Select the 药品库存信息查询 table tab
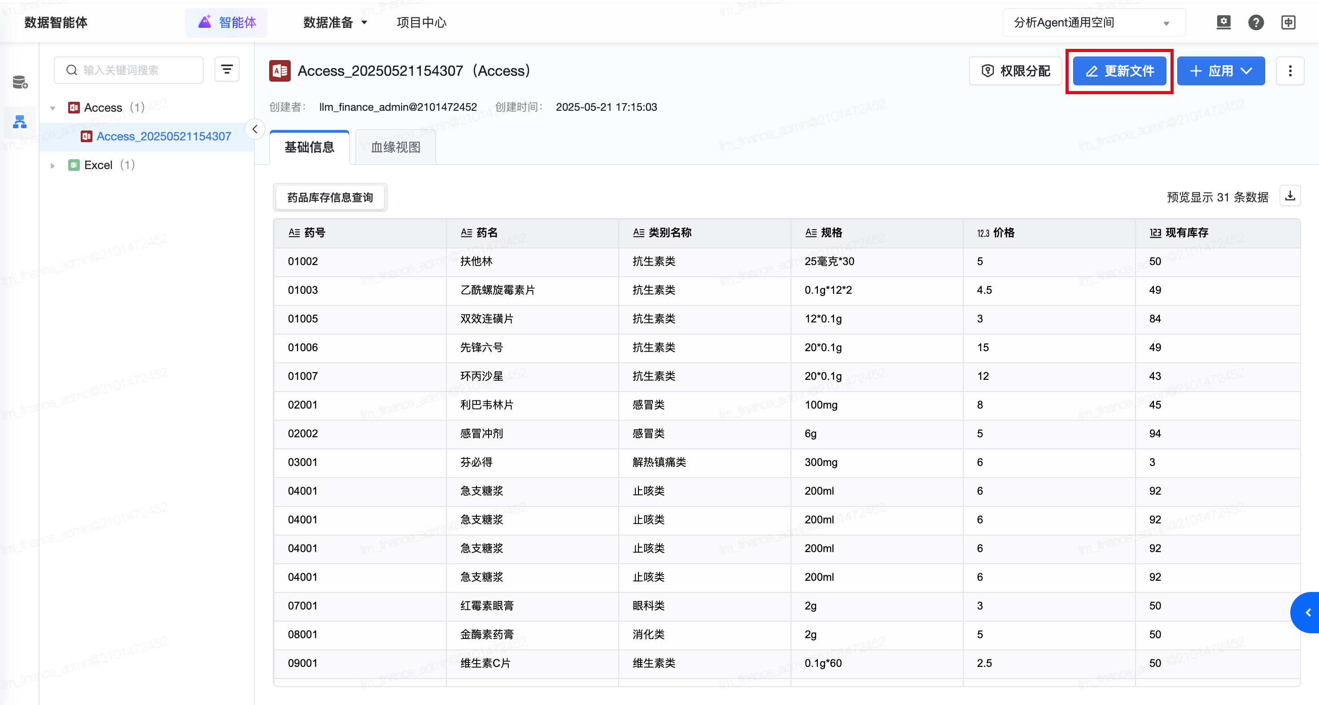1319x705 pixels. click(x=330, y=198)
